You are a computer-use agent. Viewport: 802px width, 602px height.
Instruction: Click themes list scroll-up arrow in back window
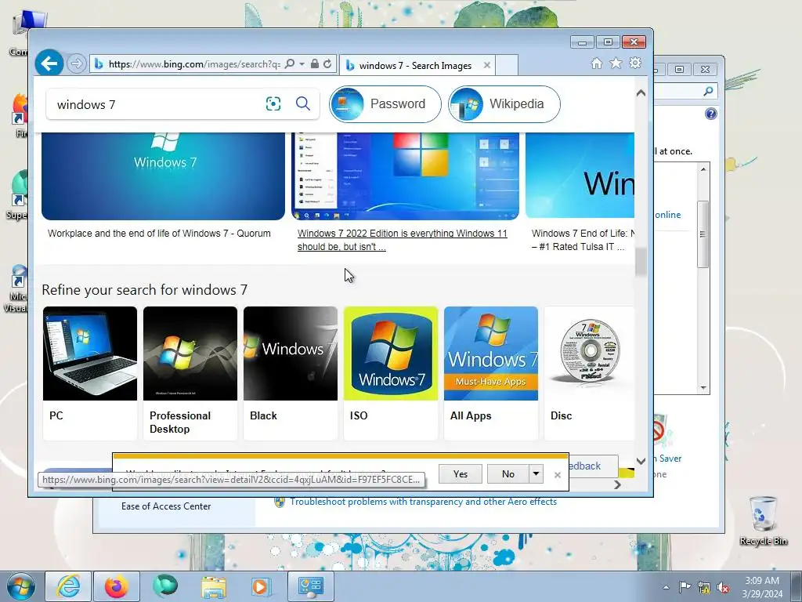coord(703,169)
